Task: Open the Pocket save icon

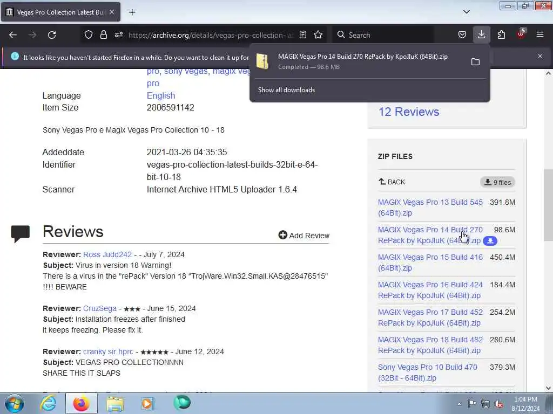Action: pyautogui.click(x=462, y=34)
